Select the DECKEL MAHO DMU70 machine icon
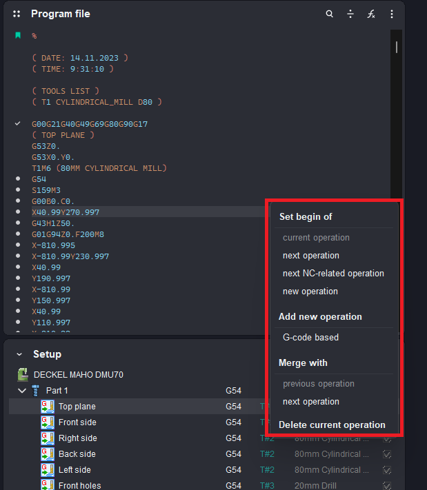Screen dimensions: 427x490 [23, 375]
